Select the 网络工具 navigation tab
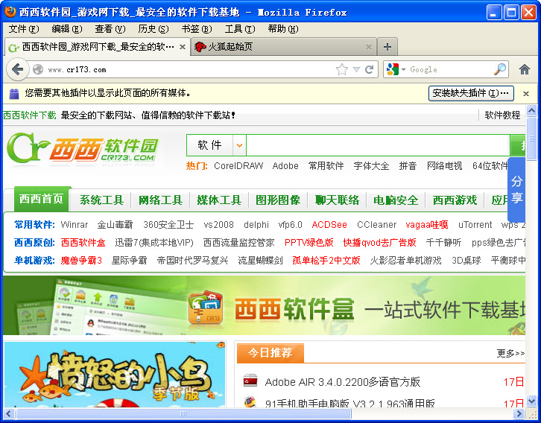 pyautogui.click(x=160, y=200)
